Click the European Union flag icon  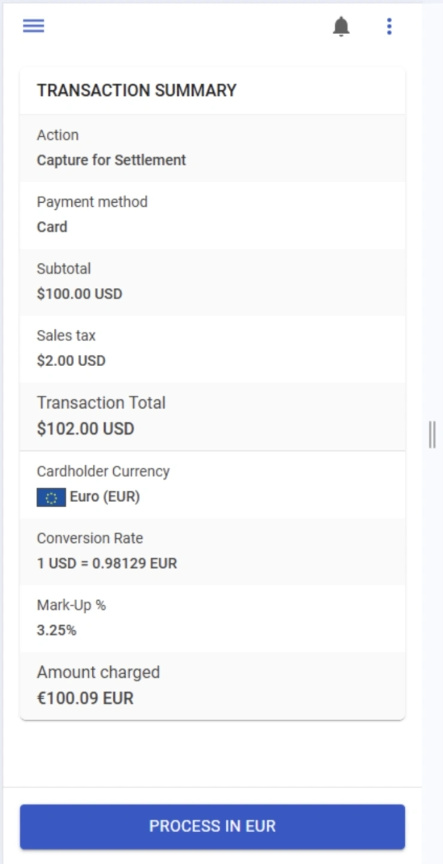[51, 497]
